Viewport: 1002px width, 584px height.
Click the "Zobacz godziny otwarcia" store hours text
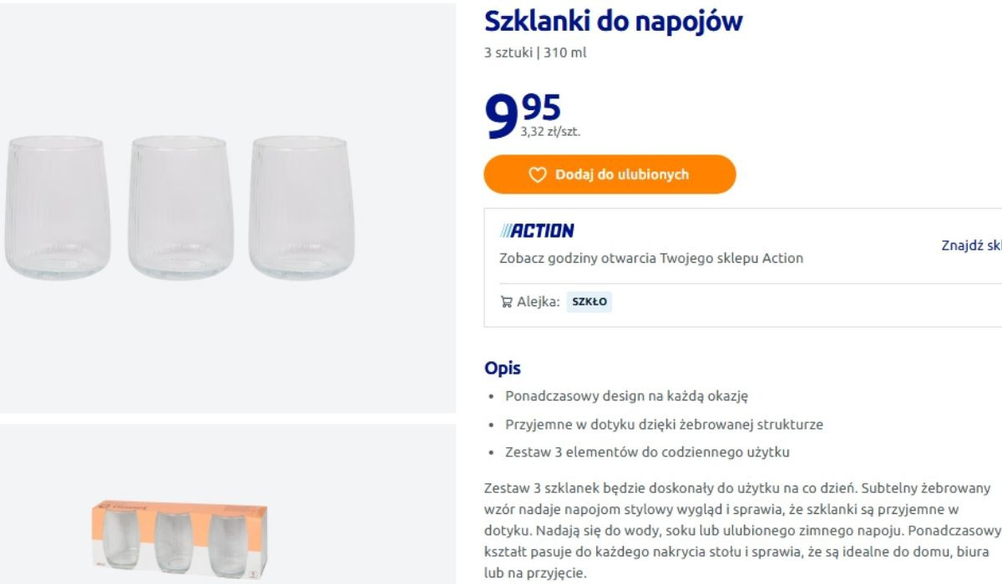[x=650, y=259]
